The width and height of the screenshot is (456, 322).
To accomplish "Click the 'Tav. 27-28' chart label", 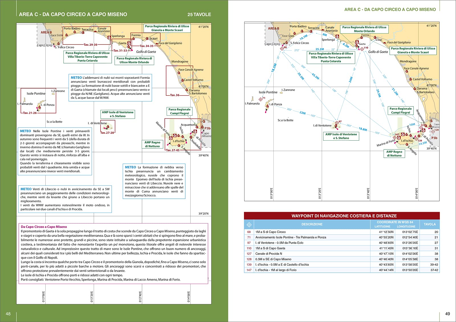I will click(107, 133).
